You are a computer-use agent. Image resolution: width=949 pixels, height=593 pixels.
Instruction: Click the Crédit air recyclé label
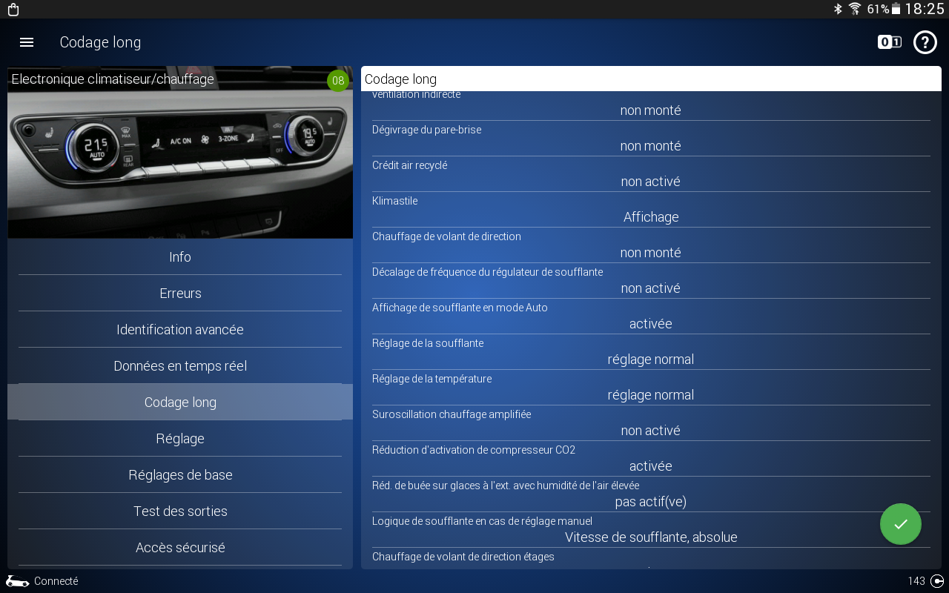(410, 165)
